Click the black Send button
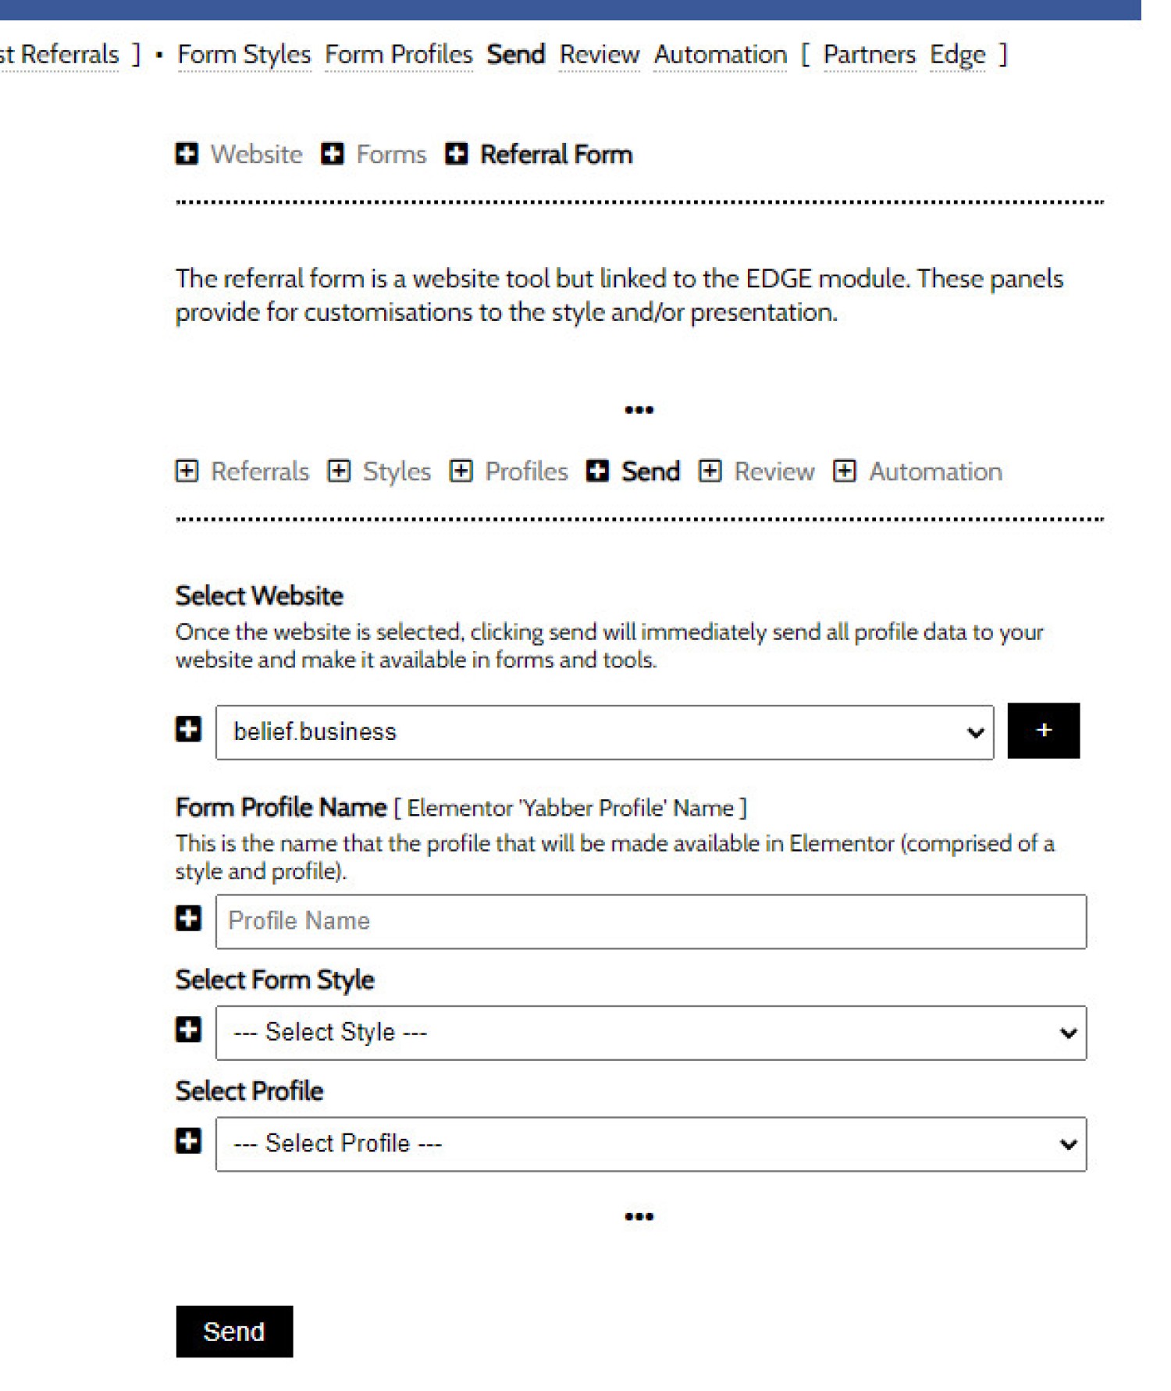 click(234, 1332)
